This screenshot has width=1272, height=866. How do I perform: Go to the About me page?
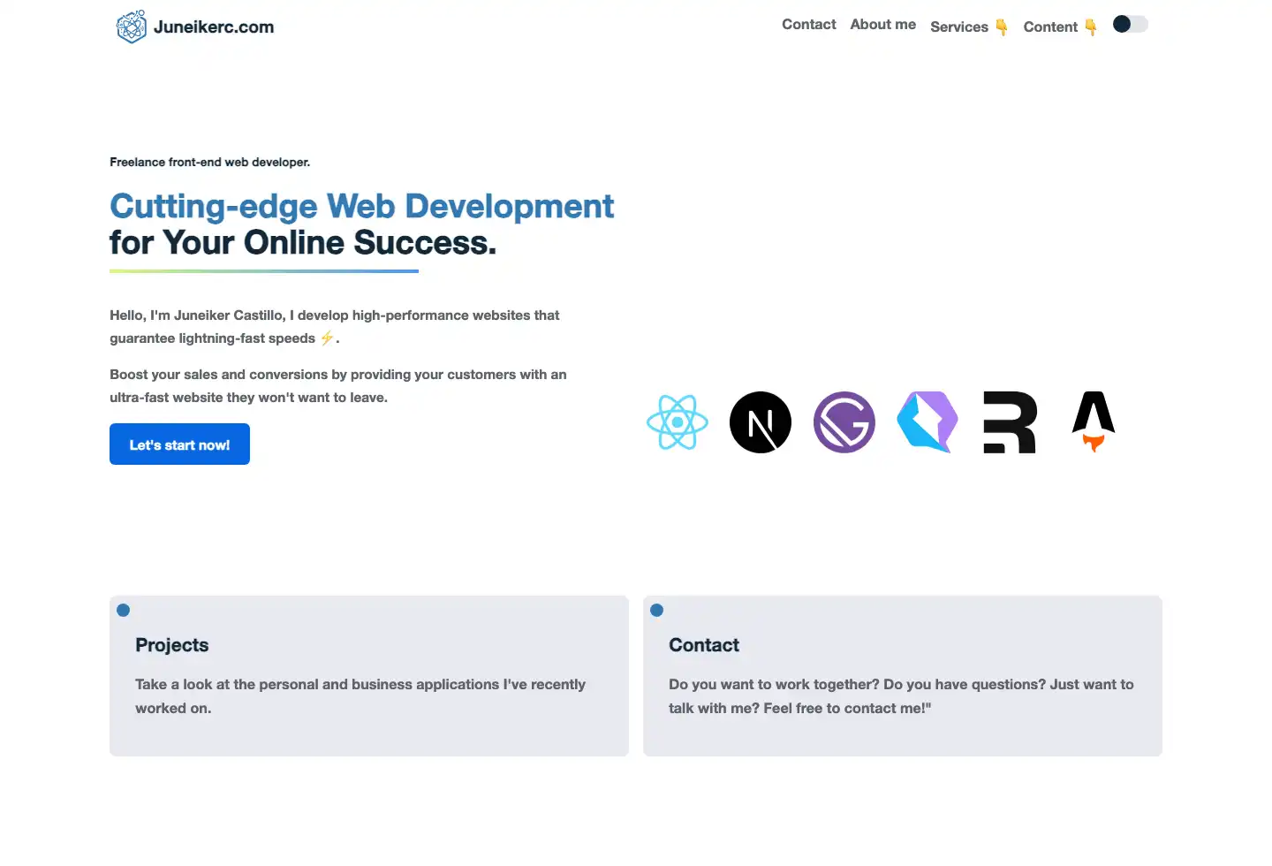(x=882, y=25)
